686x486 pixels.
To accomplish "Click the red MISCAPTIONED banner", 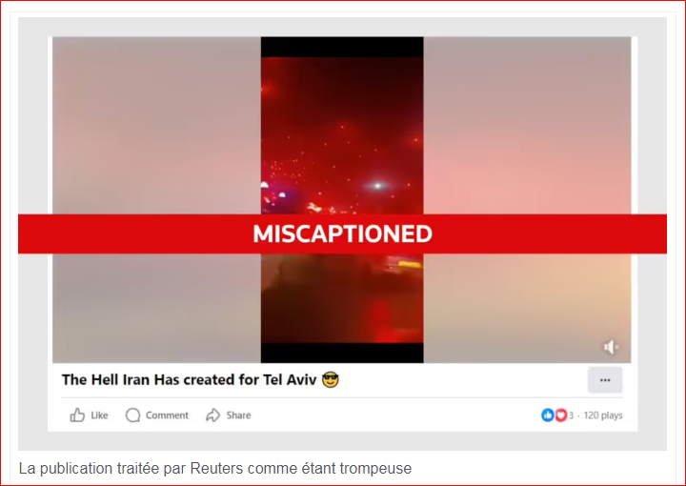I will [x=342, y=233].
